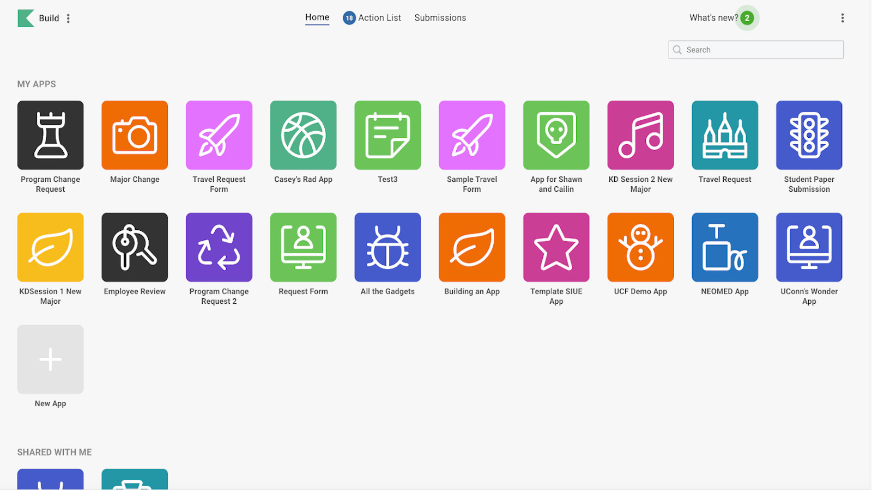Click the What's new notification badge

click(x=748, y=18)
